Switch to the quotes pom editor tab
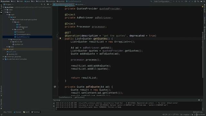Image resolution: width=206 pixels, height=116 pixels. point(80,5)
